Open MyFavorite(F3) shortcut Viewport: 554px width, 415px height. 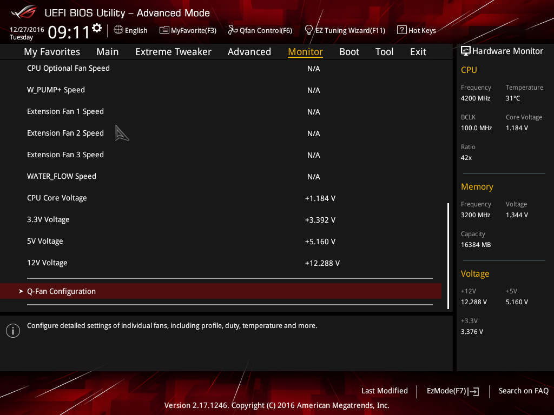click(x=194, y=31)
